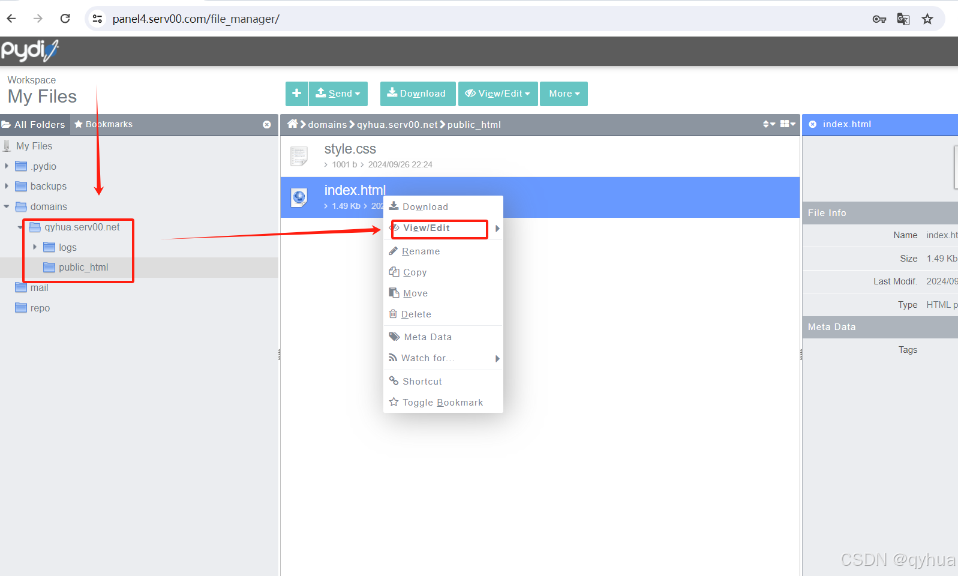958x576 pixels.
Task: Click the browser address bar URL
Action: [196, 19]
